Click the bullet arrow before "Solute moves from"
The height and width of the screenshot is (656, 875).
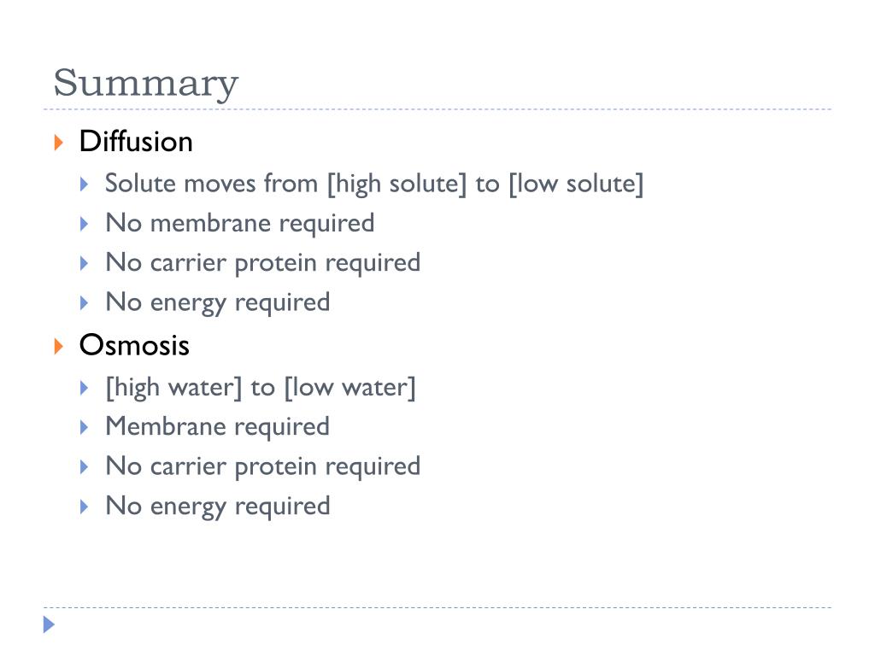85,184
